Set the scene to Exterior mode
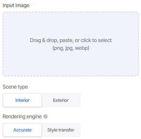 coord(61,100)
